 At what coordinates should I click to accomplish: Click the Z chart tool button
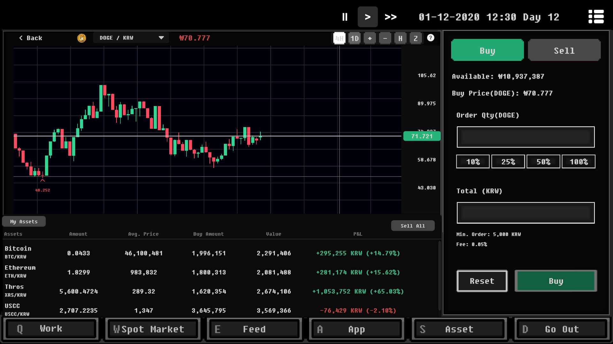[416, 39]
